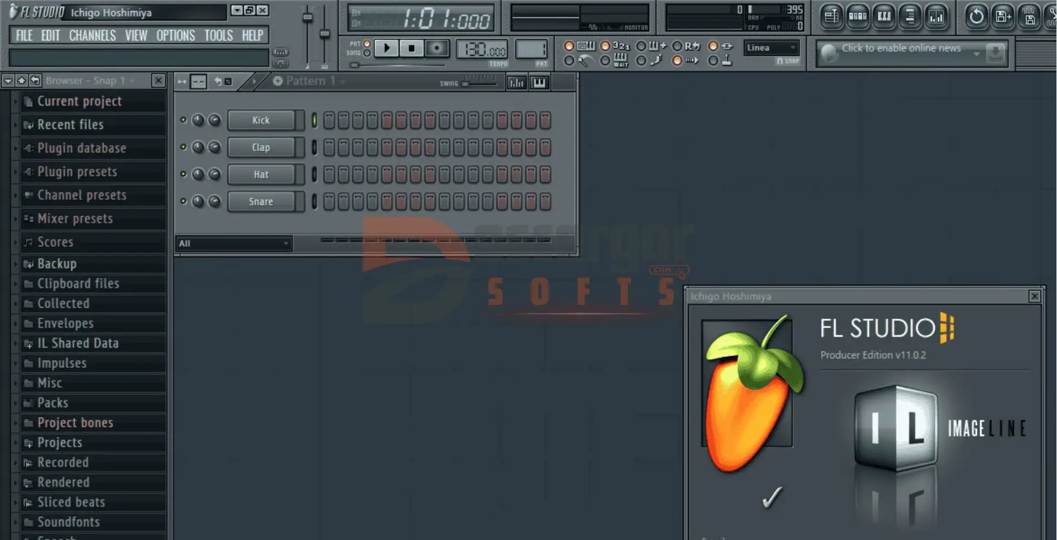Adjust the Snare channel volume knob
This screenshot has height=540, width=1057.
point(215,201)
